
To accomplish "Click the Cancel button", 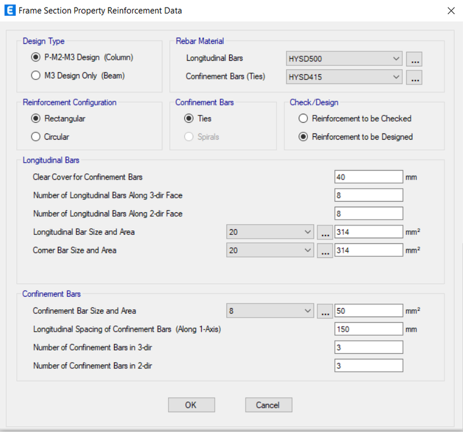I will pos(269,405).
